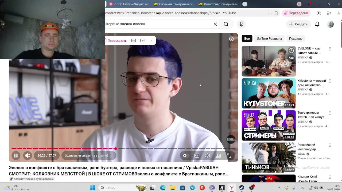Click the 'Создать' create button
The height and width of the screenshot is (192, 342).
(x=298, y=24)
